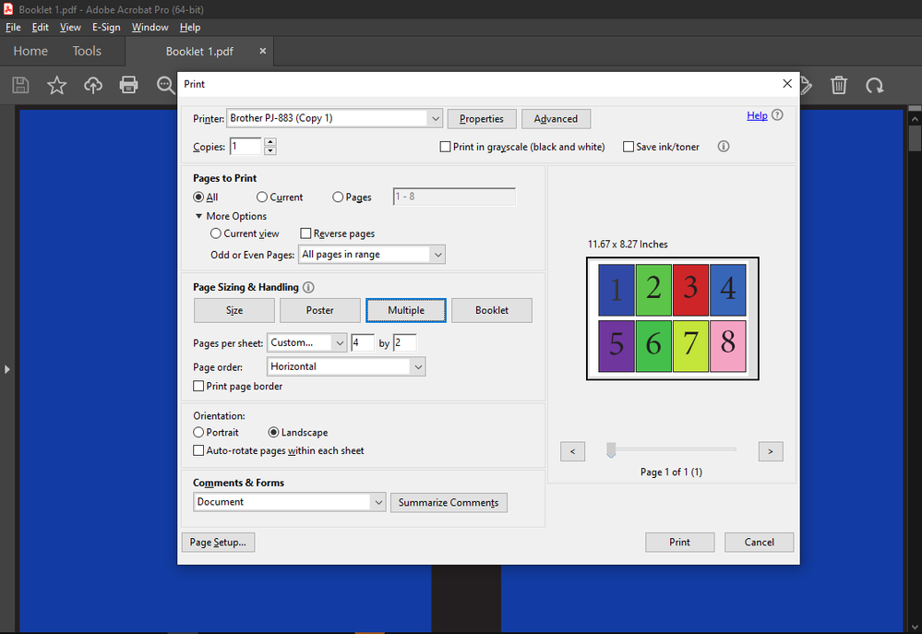Select the Current page radio button
Image resolution: width=922 pixels, height=634 pixels.
(x=262, y=197)
